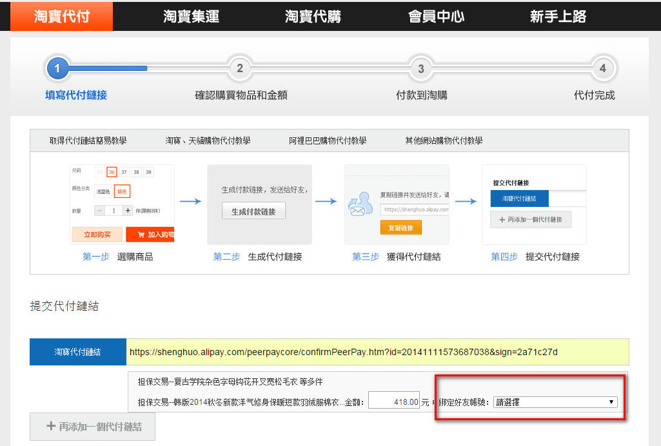Open 淘寶、天貓購物代付教學 tutorial tab

(208, 141)
